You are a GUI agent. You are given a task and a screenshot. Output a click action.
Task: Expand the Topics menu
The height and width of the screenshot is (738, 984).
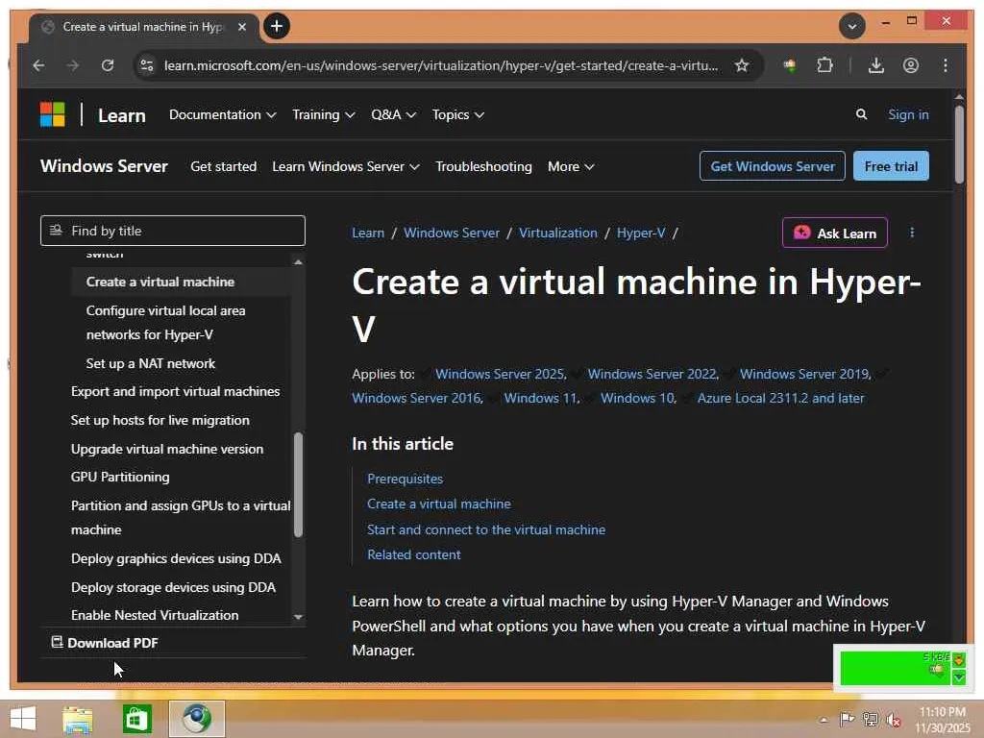click(x=457, y=115)
